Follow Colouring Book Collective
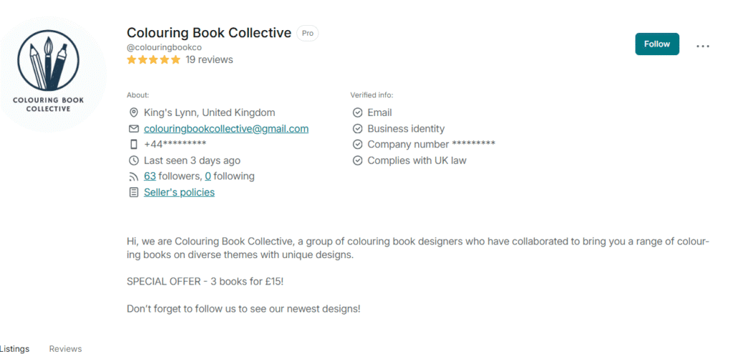The width and height of the screenshot is (733, 359). tap(656, 44)
